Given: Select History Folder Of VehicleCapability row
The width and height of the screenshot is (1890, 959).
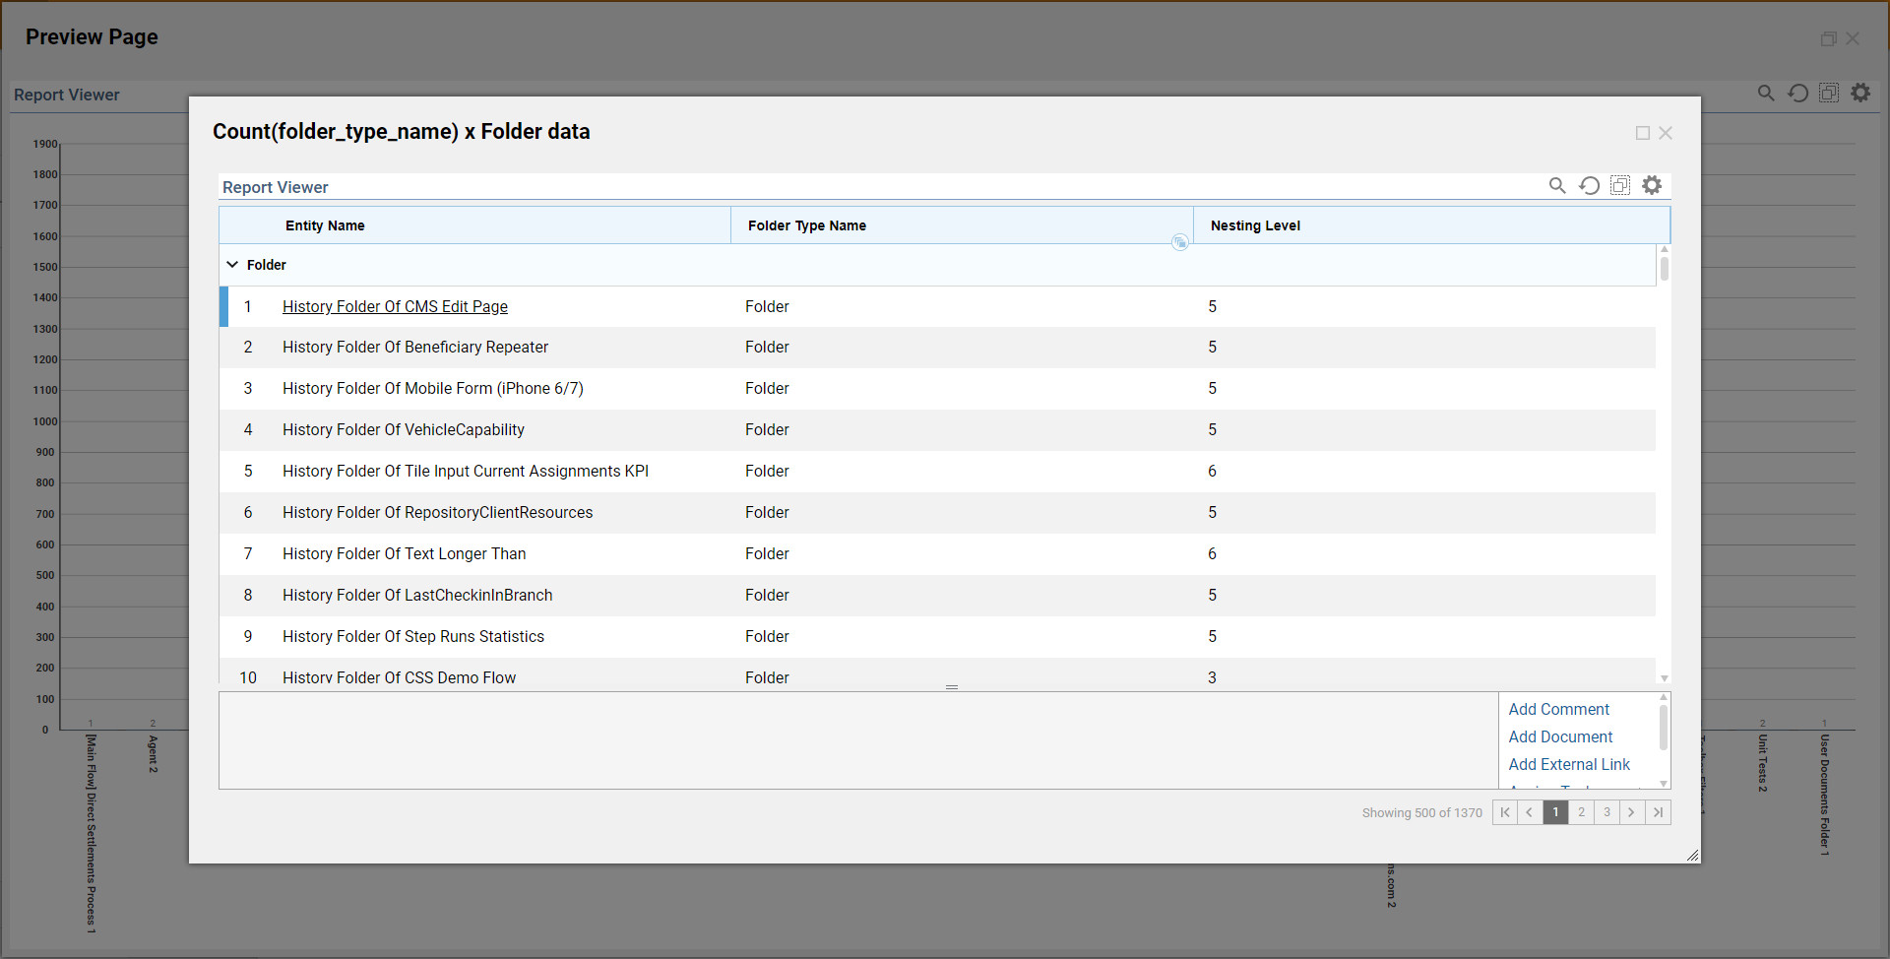Looking at the screenshot, I should [937, 430].
